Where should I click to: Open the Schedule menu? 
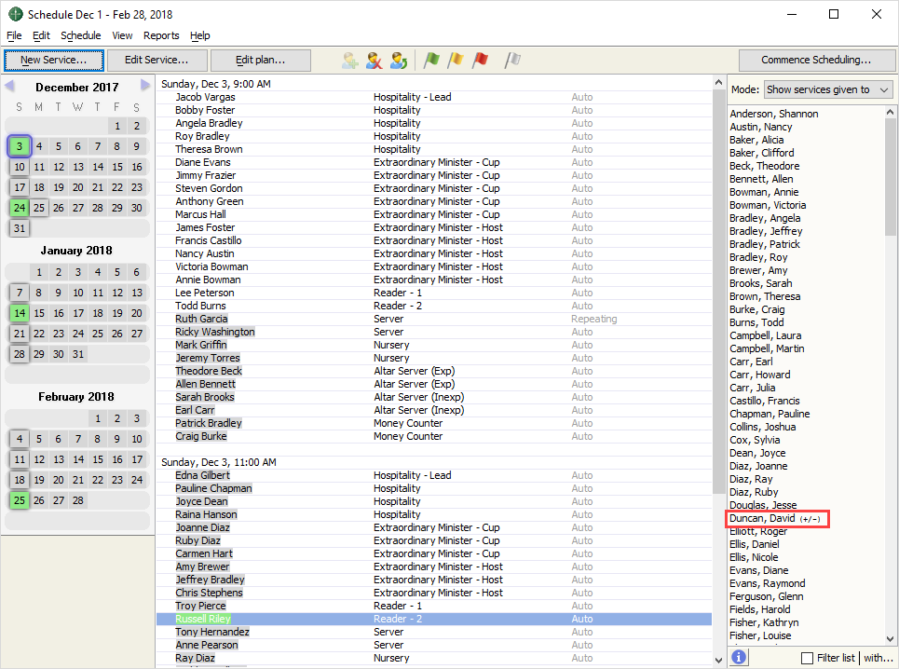(80, 35)
